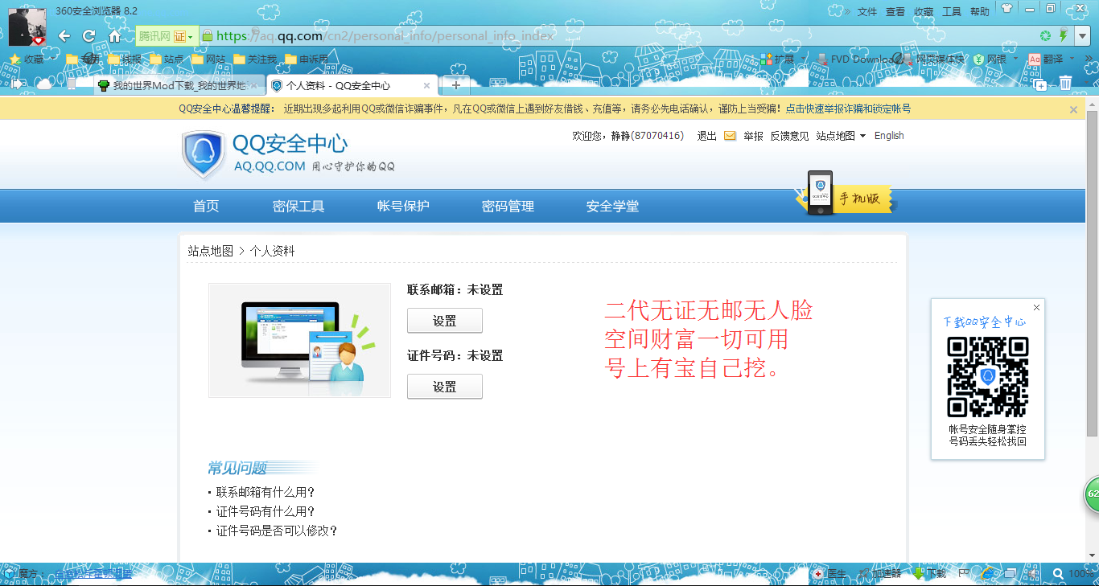Viewport: 1099px width, 586px height.
Task: Click the 退出 logout link
Action: point(707,136)
